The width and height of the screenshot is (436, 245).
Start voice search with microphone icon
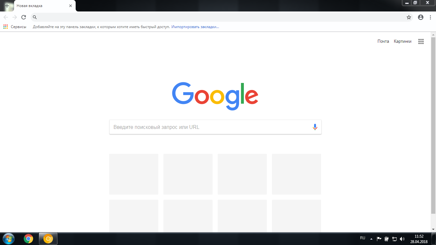[315, 127]
